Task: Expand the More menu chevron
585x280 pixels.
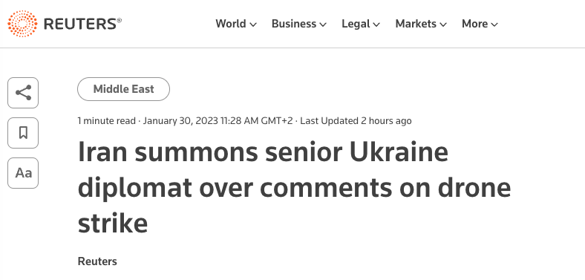Action: click(x=494, y=25)
